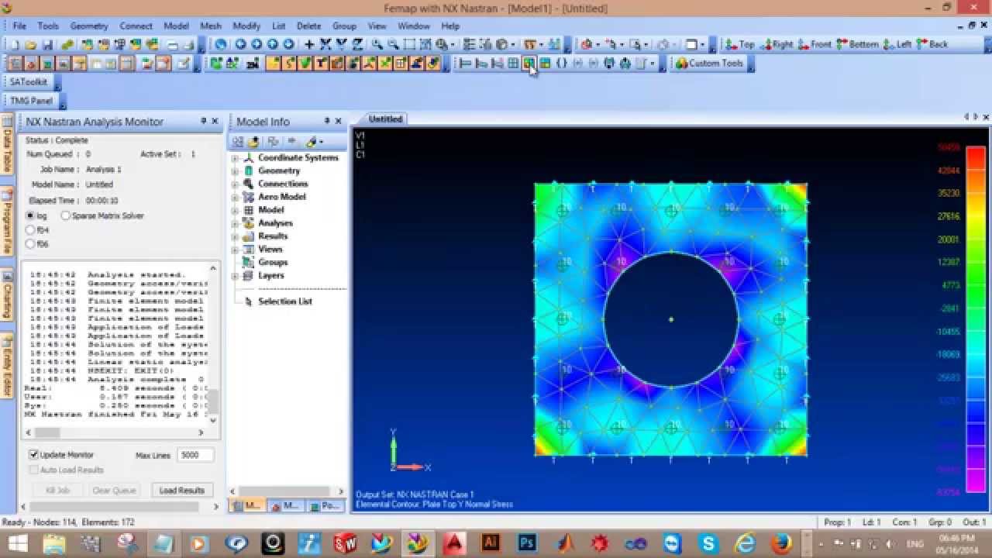Image resolution: width=992 pixels, height=558 pixels.
Task: Switch to Right view orientation
Action: [x=777, y=44]
